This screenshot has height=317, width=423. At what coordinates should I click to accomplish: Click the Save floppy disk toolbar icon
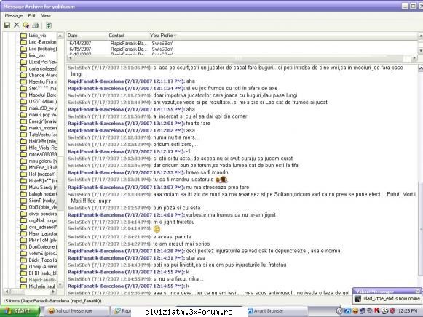tap(7, 25)
